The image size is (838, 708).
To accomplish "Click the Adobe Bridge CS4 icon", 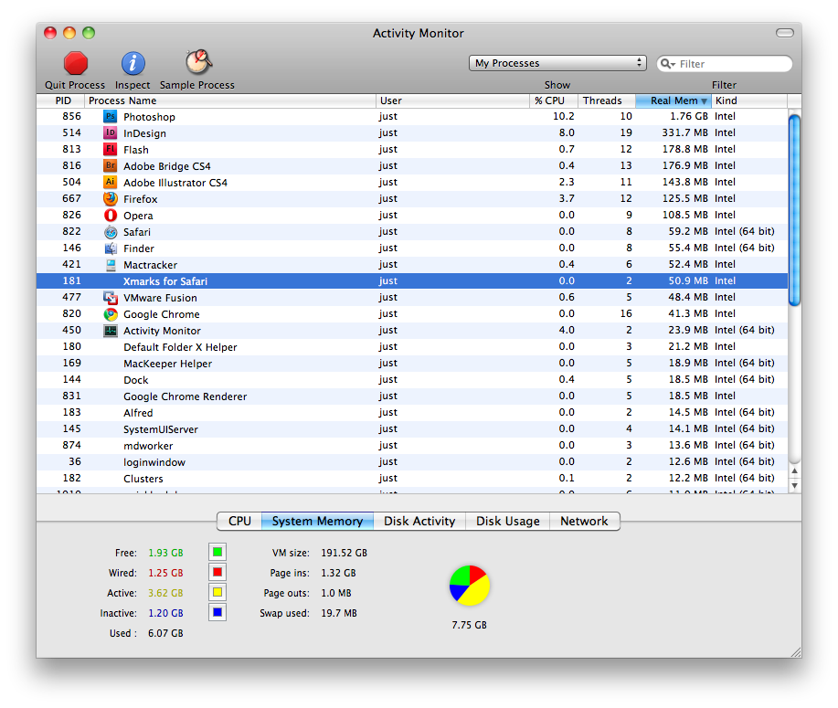I will click(x=110, y=166).
